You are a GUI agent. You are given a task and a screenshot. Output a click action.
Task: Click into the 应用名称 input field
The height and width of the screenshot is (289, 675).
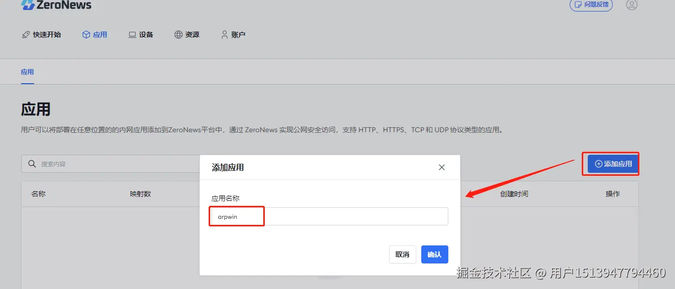click(x=329, y=217)
